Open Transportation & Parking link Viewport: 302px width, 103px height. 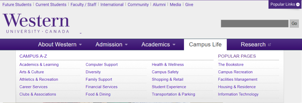(x=173, y=94)
